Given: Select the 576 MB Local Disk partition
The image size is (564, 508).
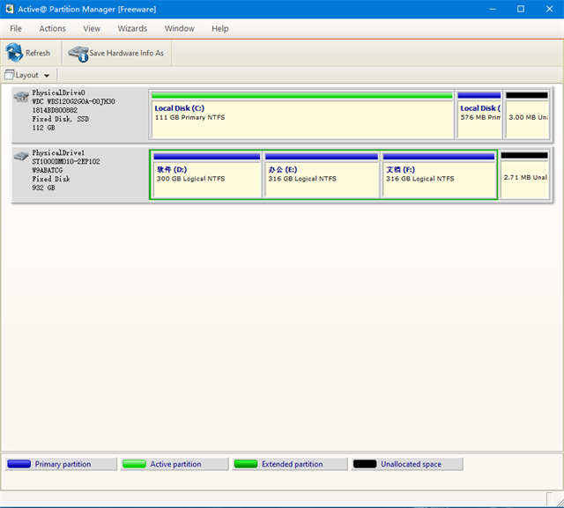Looking at the screenshot, I should pos(479,114).
